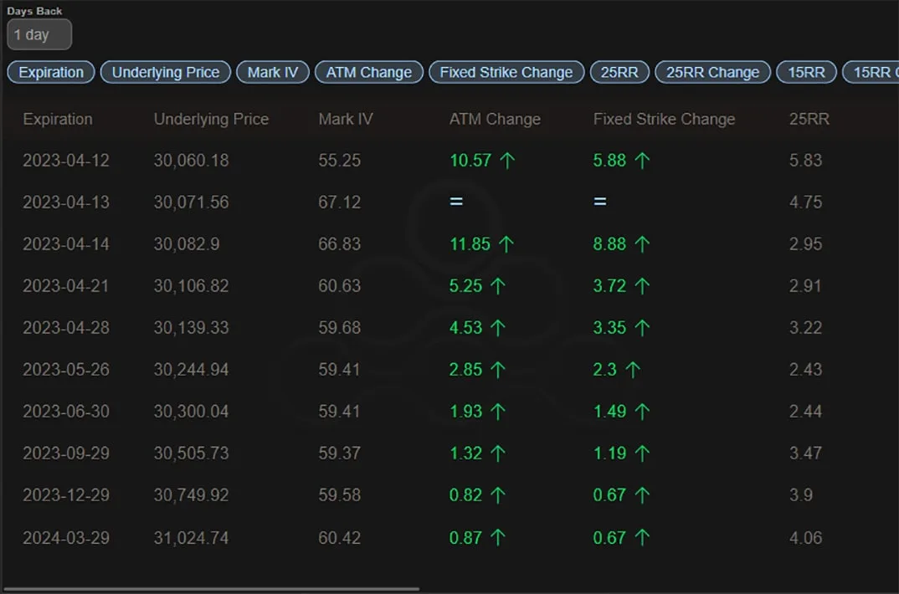Screen dimensions: 899x594
Task: Click underlying price 30,244.94
Action: tap(191, 370)
